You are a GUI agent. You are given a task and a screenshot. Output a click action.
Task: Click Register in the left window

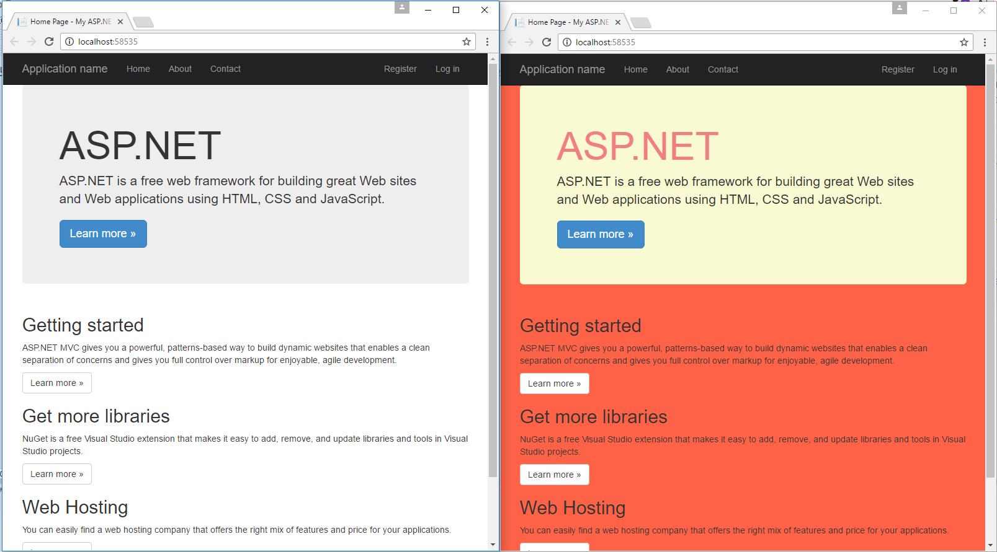click(x=400, y=69)
